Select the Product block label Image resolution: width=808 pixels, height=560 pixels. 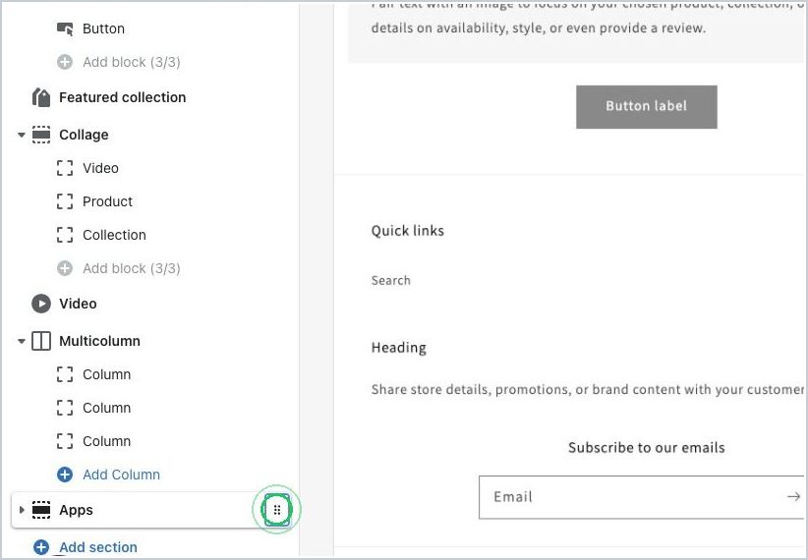pos(108,201)
